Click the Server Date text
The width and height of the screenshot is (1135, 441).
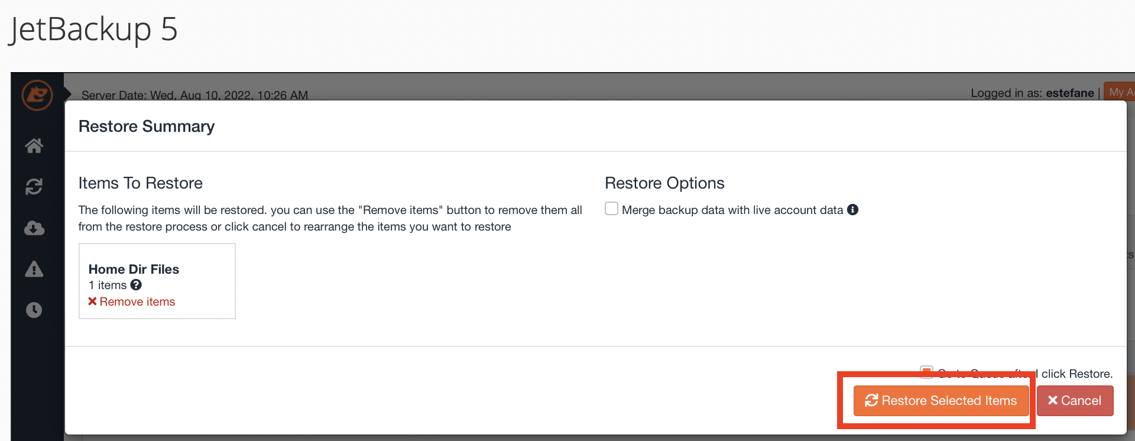[194, 95]
